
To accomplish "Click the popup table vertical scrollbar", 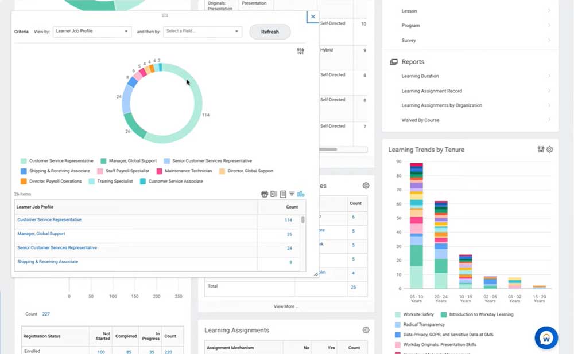I will (302, 219).
